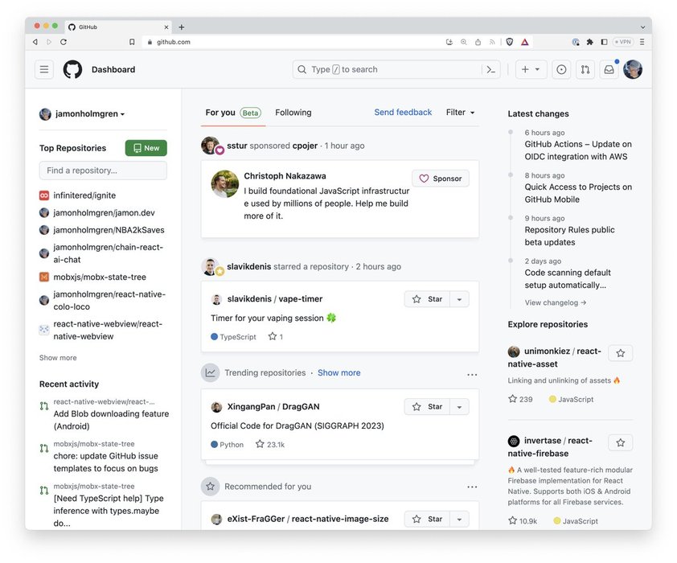
Task: Open Repository Rules public beta updates entry
Action: tap(569, 236)
